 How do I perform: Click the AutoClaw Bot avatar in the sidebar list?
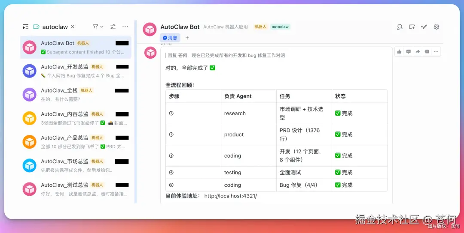tap(30, 47)
